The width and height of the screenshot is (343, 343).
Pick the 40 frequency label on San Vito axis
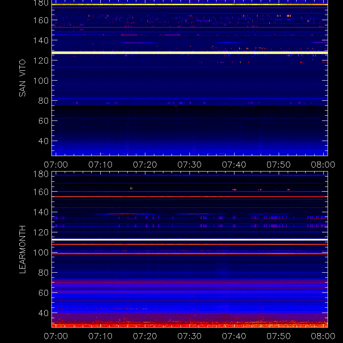pyautogui.click(x=43, y=141)
